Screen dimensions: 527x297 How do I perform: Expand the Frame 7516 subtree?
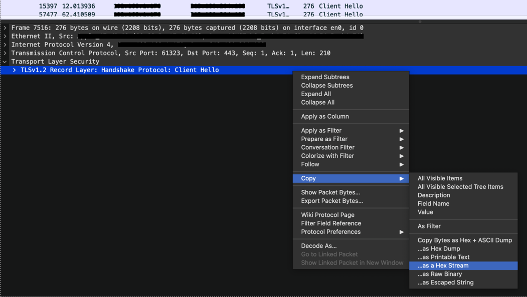coord(5,28)
